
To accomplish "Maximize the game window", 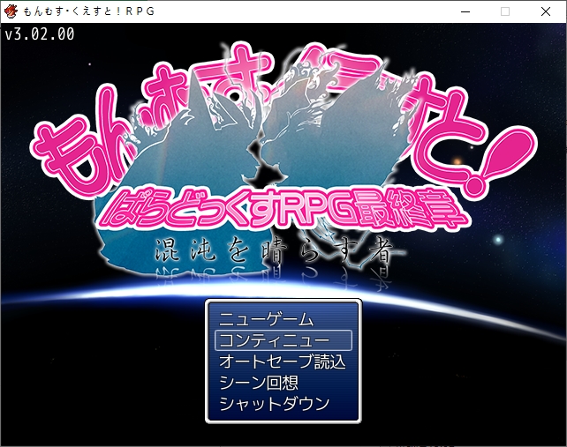I will point(505,11).
